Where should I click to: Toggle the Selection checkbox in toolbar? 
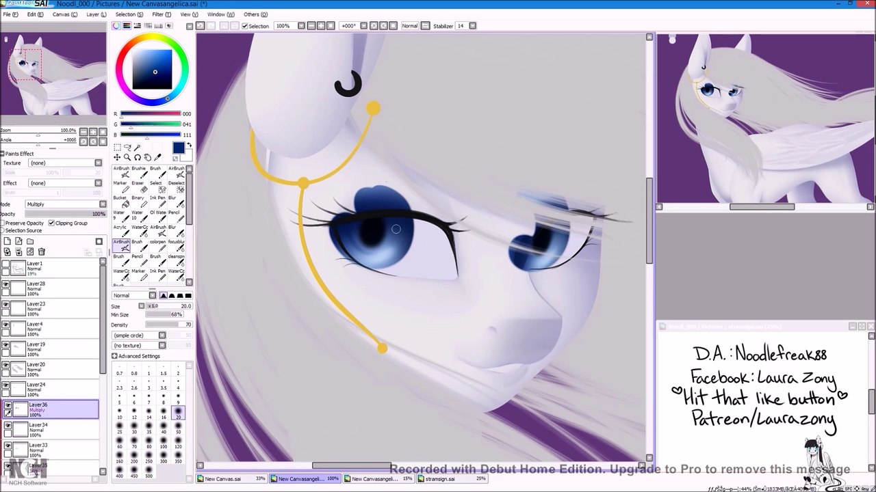pos(245,26)
